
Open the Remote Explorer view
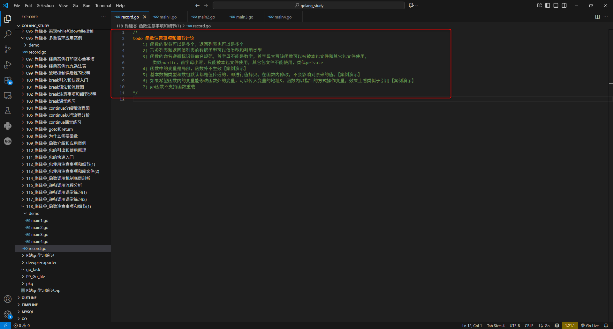pyautogui.click(x=8, y=95)
